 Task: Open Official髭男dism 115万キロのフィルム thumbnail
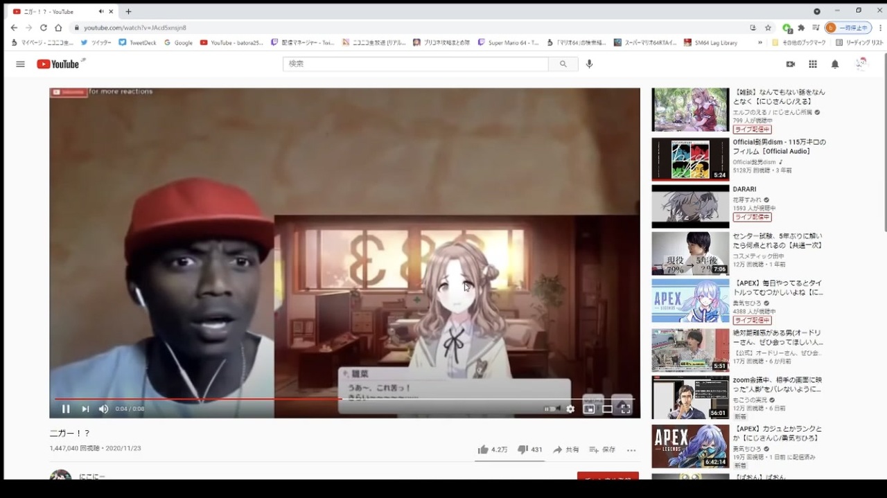[690, 159]
